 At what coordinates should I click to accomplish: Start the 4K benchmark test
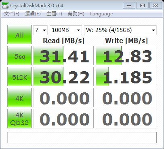pyautogui.click(x=19, y=98)
